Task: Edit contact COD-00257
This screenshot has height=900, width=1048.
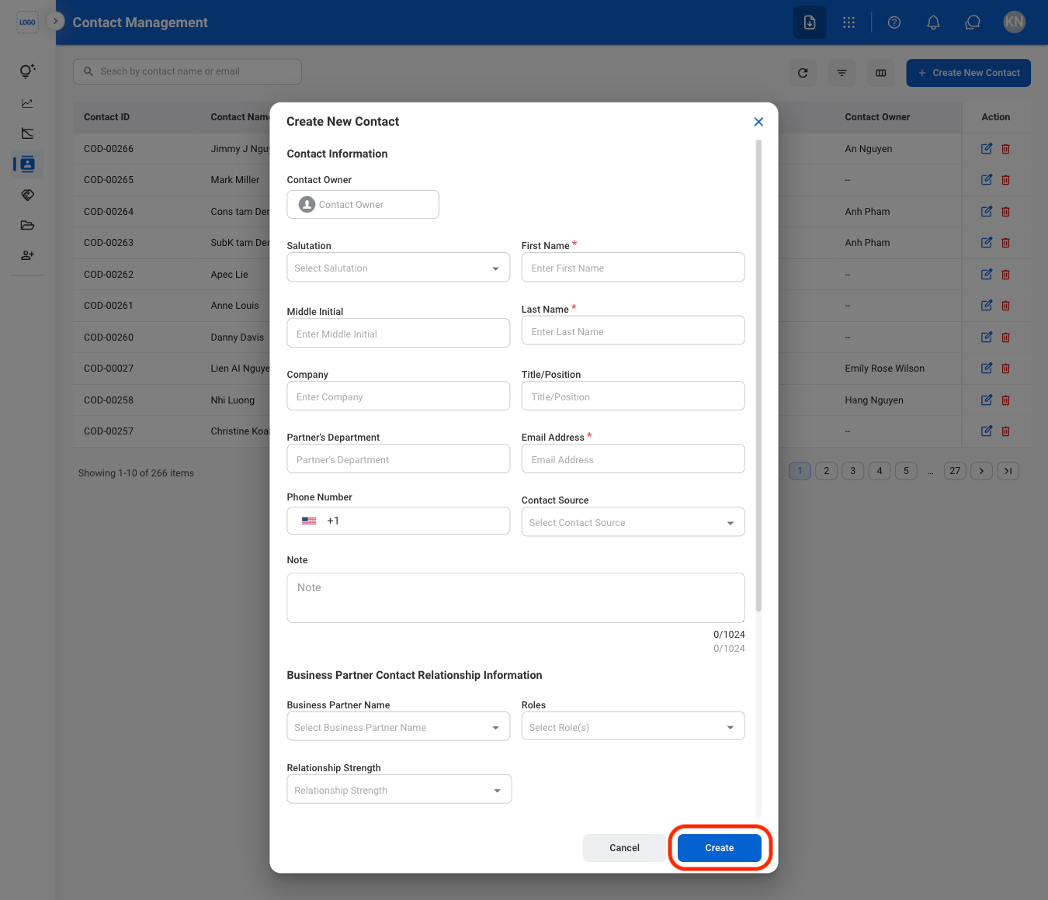Action: click(986, 431)
